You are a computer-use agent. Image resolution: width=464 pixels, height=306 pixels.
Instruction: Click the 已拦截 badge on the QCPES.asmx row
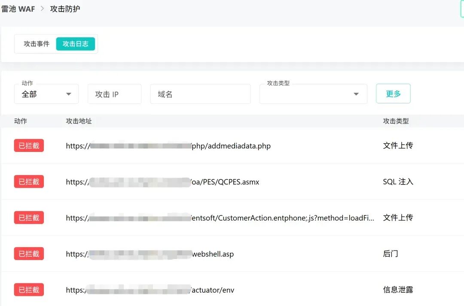28,181
